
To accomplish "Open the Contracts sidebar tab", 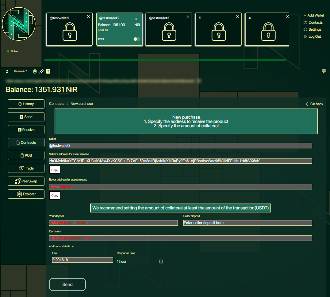I will tap(26, 143).
